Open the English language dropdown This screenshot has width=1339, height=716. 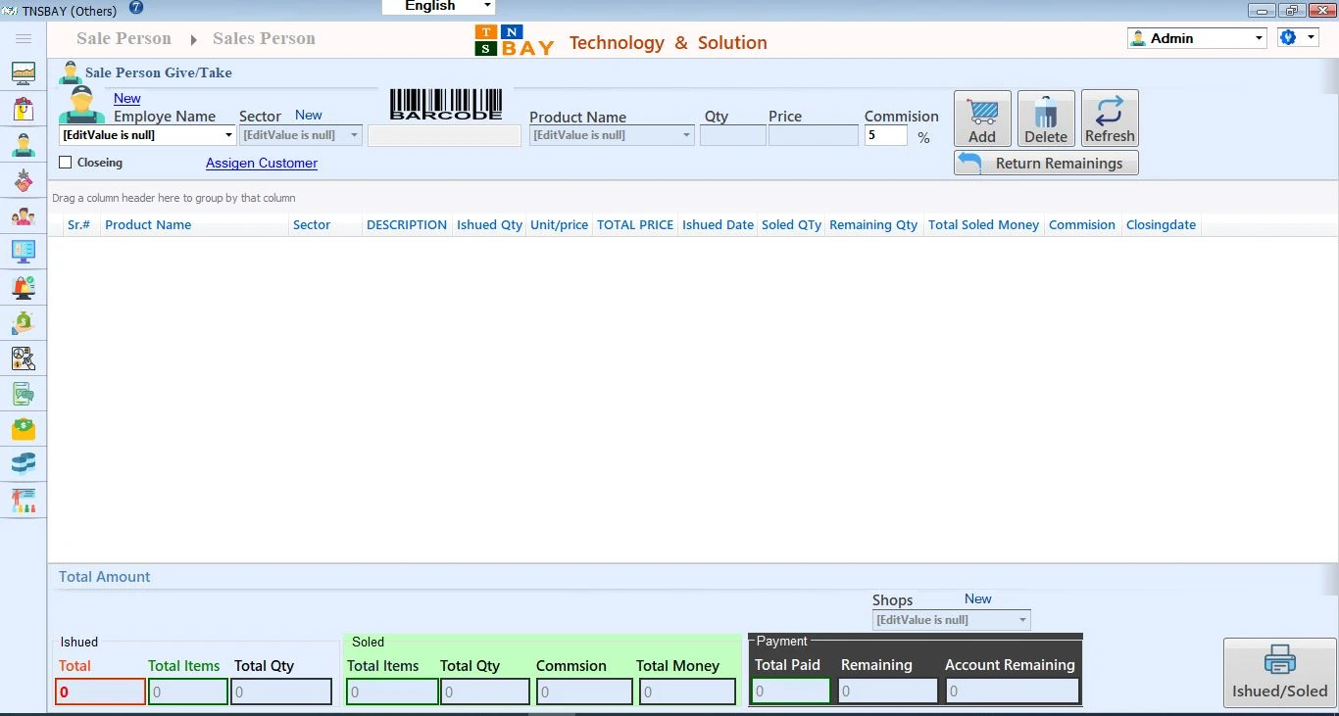click(487, 6)
